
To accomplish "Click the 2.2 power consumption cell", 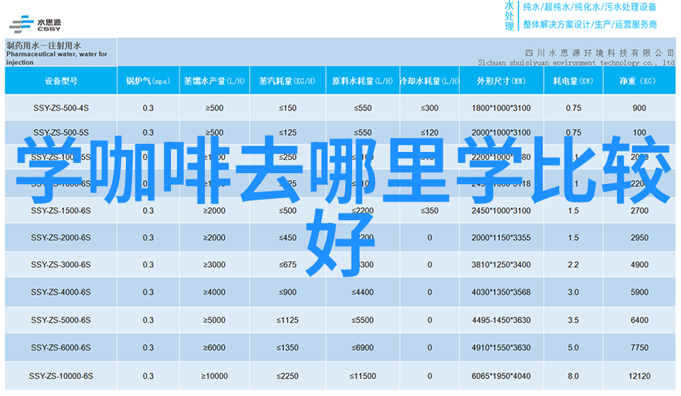I will click(x=573, y=264).
